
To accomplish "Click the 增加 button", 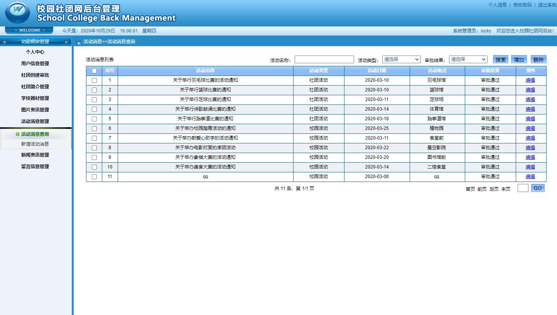I will pyautogui.click(x=519, y=59).
